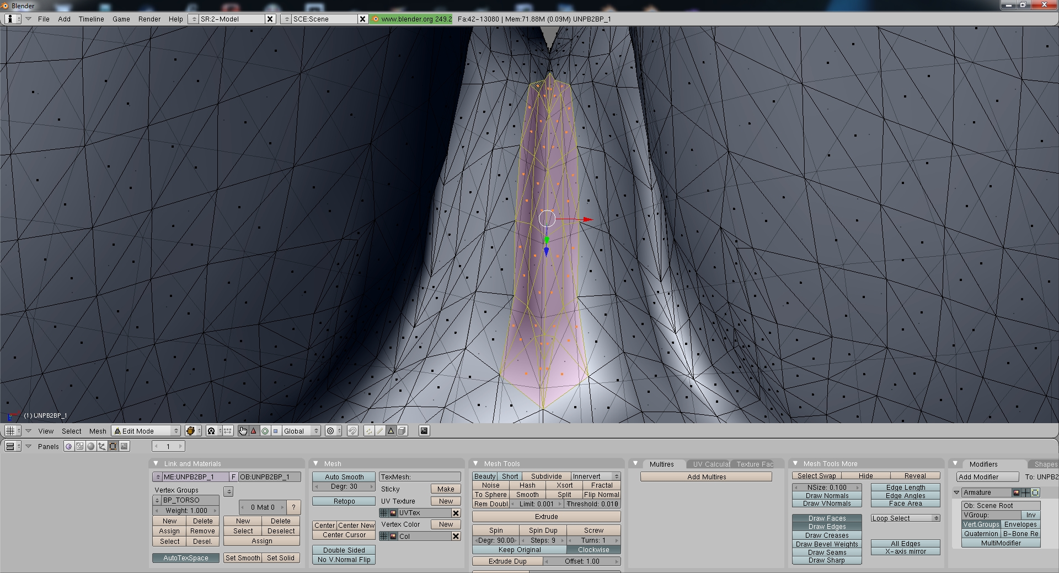Click the Shading context sphere icon
Image resolution: width=1059 pixels, height=573 pixels.
[91, 446]
